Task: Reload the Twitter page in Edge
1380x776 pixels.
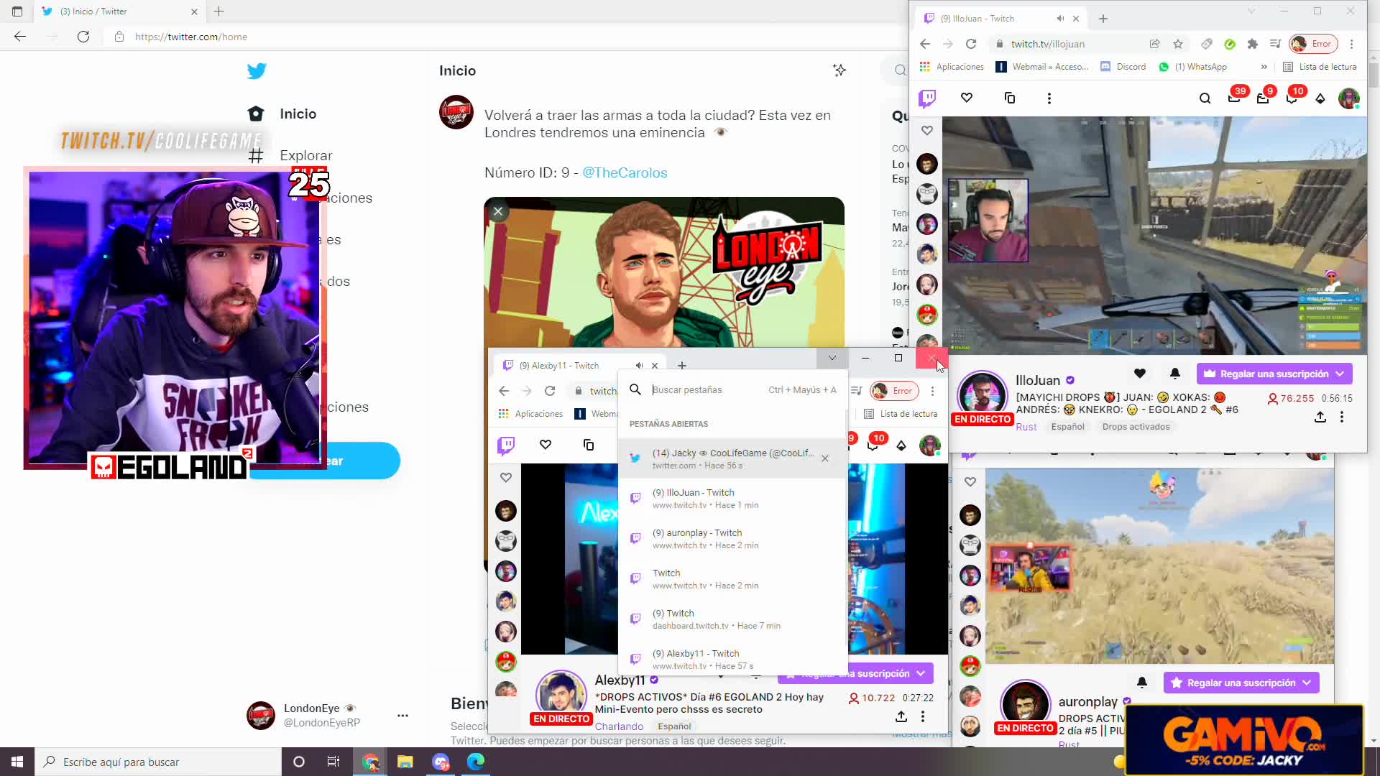Action: [83, 37]
